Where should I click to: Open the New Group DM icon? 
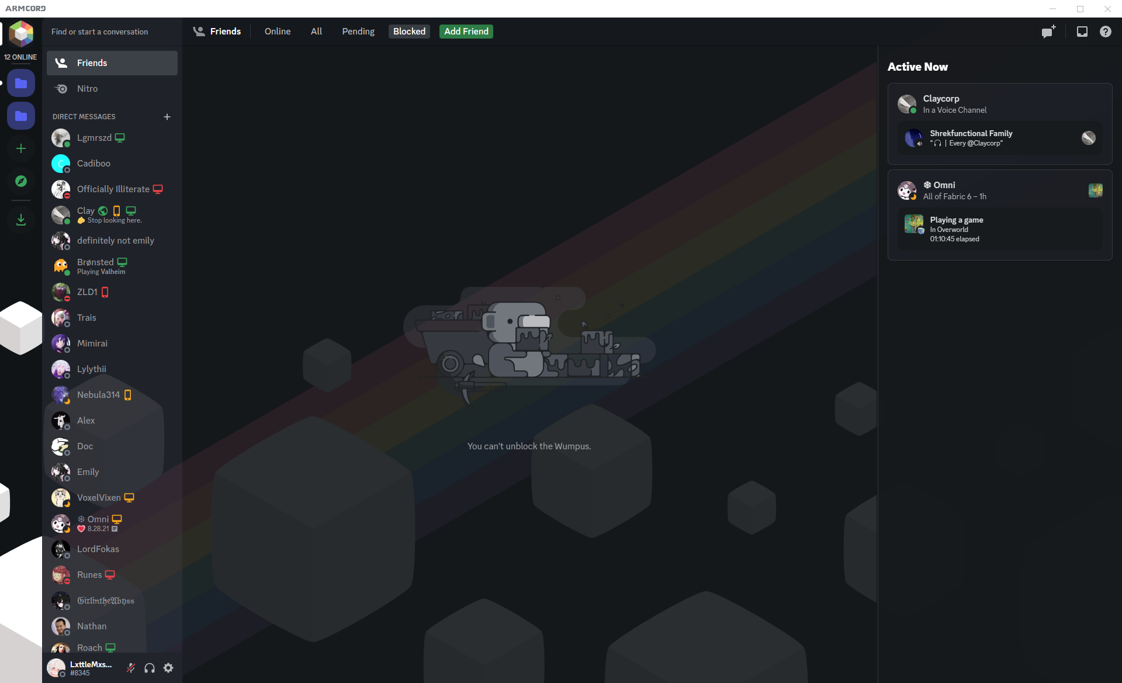pyautogui.click(x=1048, y=32)
